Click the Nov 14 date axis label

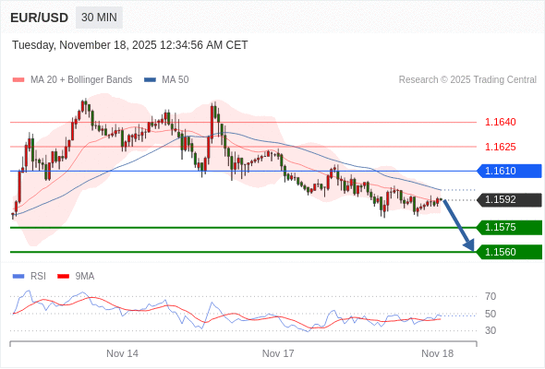point(122,353)
